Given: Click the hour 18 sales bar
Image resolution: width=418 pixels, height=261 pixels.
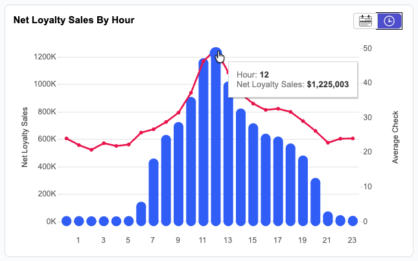Looking at the screenshot, I should coord(290,185).
